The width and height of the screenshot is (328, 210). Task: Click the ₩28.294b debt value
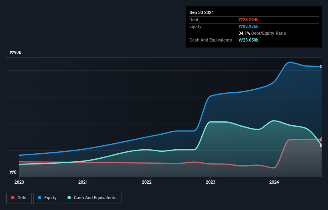point(248,20)
